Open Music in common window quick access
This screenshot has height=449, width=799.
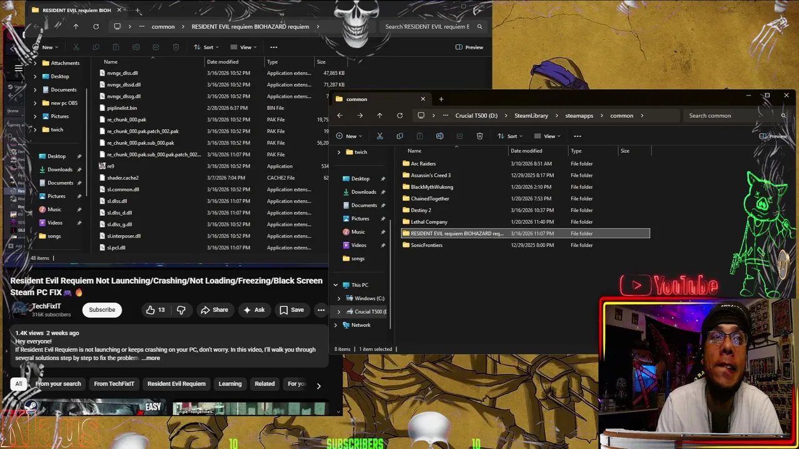(x=358, y=232)
